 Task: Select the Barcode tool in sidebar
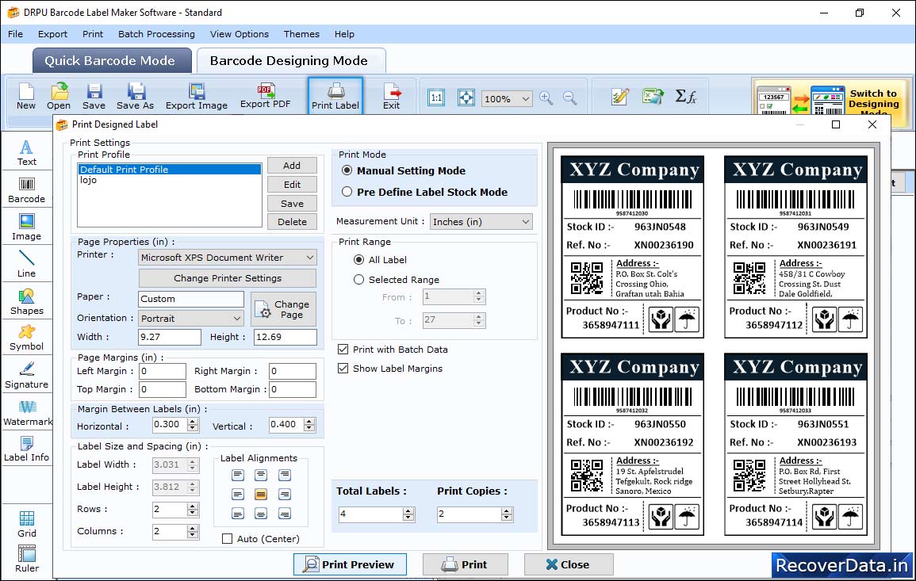26,190
